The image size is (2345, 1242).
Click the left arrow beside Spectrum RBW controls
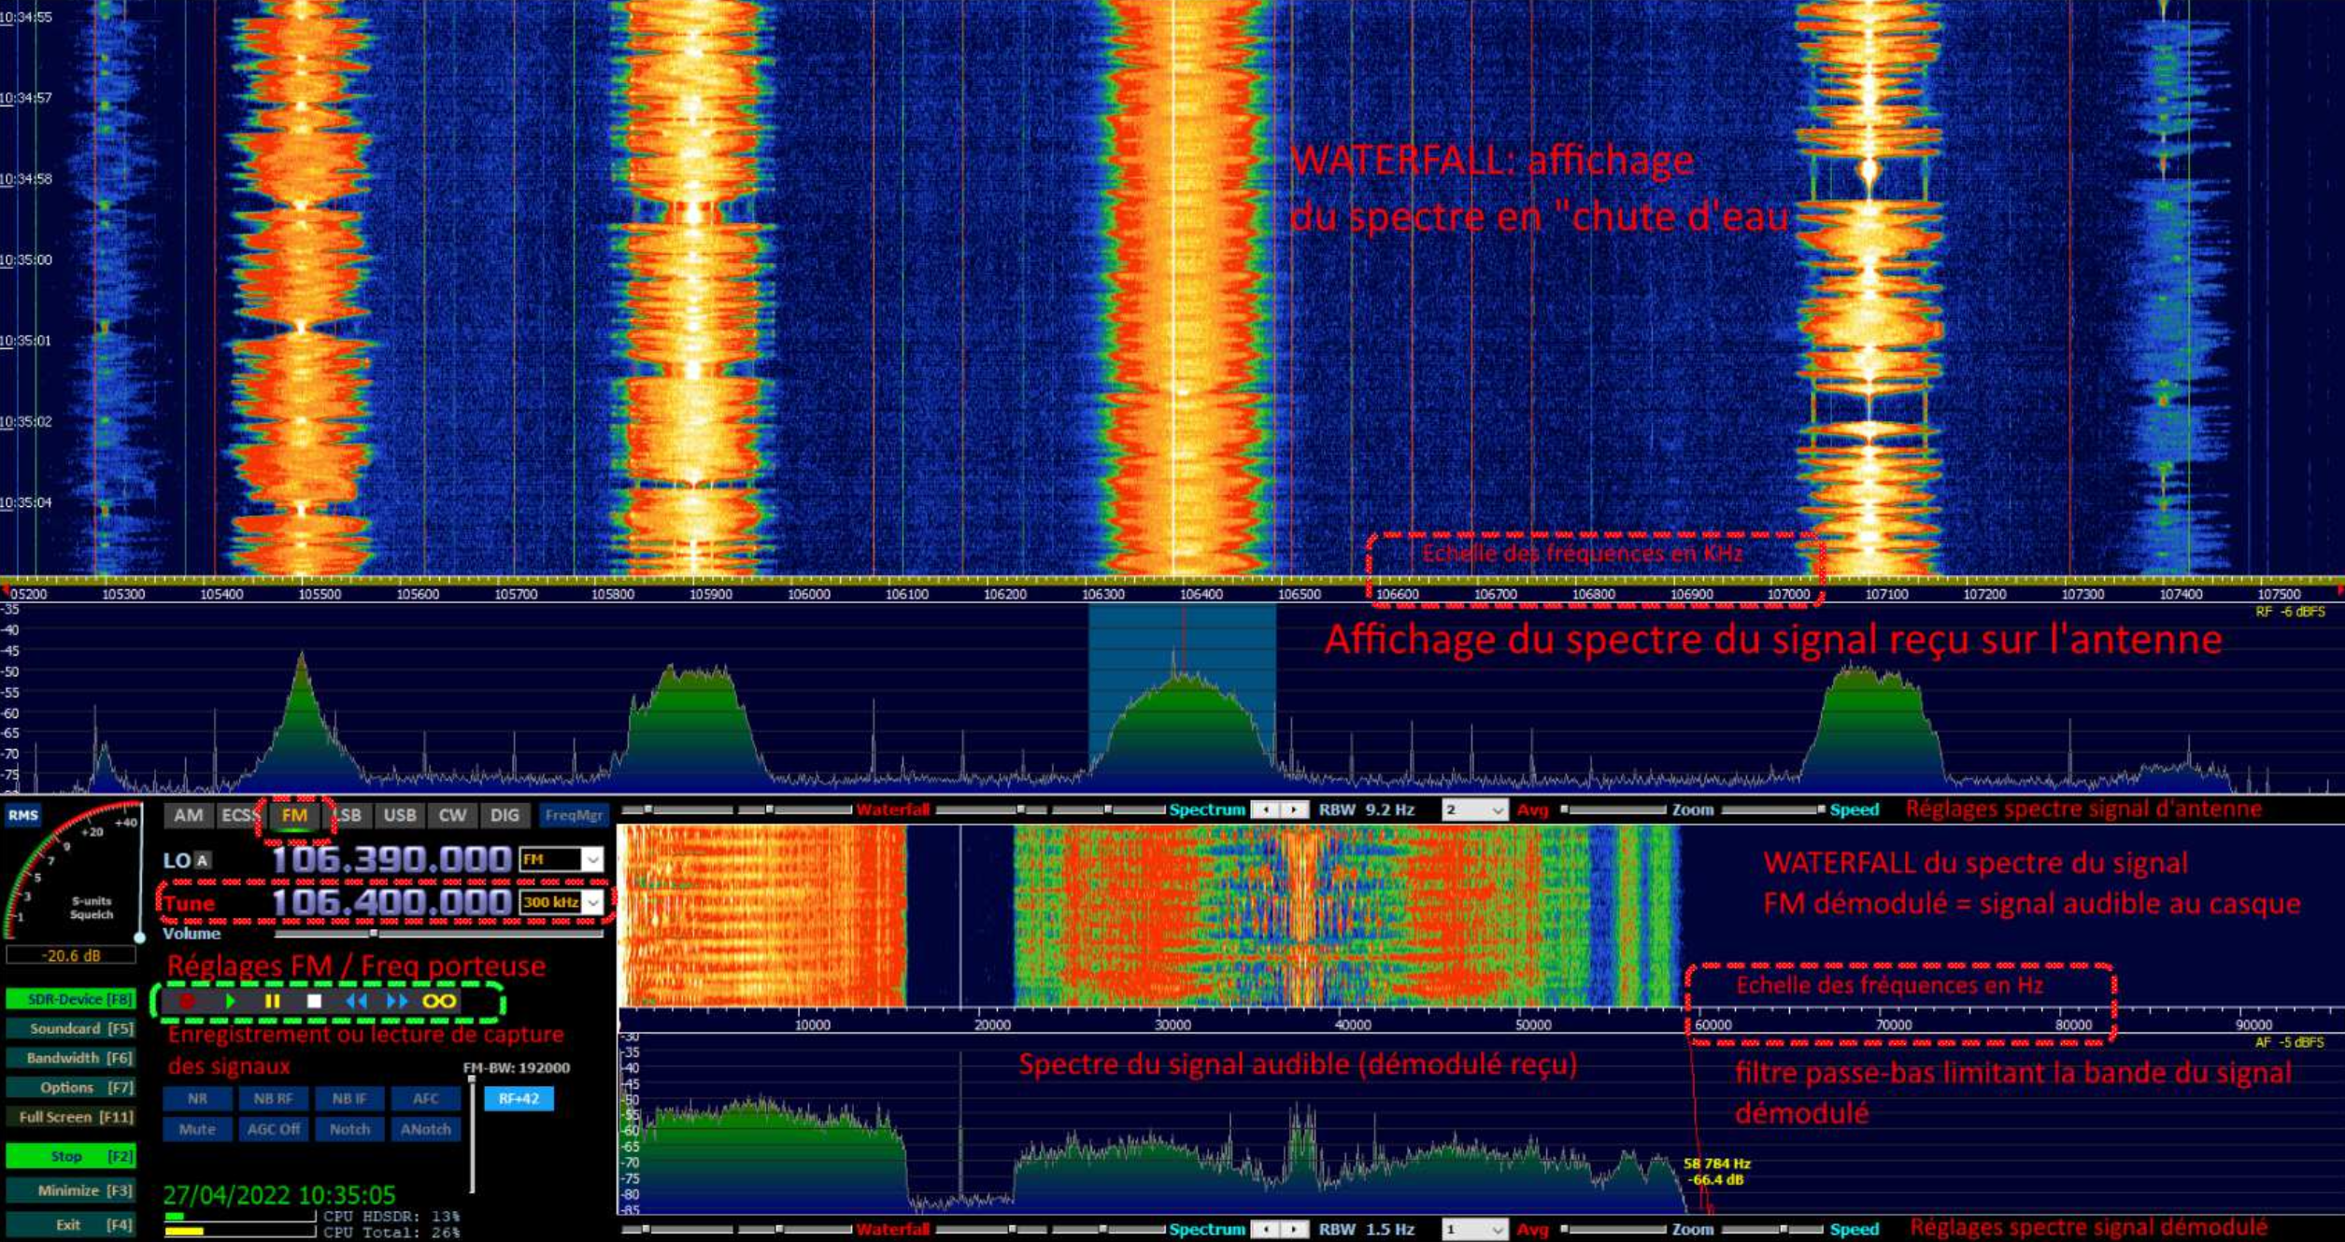(x=1267, y=810)
